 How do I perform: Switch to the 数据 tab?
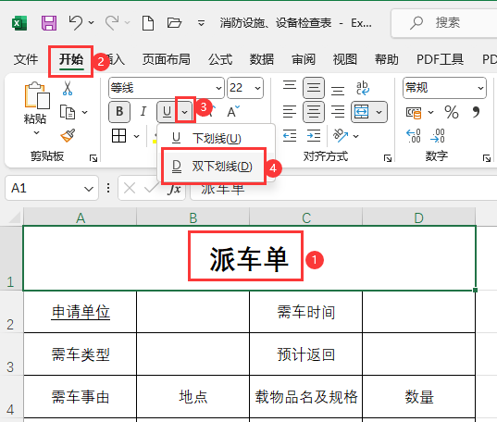tap(262, 59)
